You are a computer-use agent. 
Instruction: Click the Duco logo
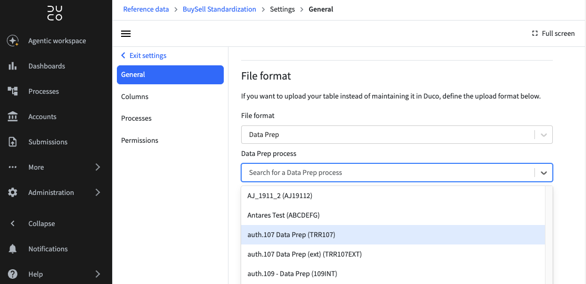click(x=55, y=13)
